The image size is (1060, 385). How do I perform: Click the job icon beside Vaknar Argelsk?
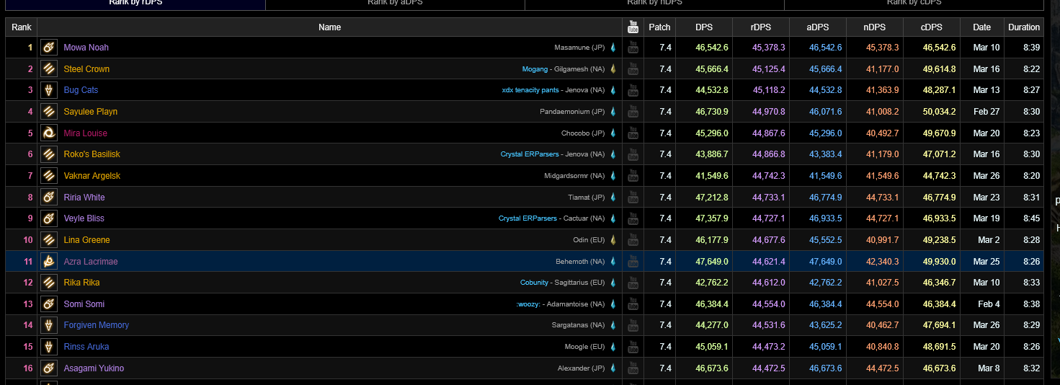pyautogui.click(x=49, y=176)
